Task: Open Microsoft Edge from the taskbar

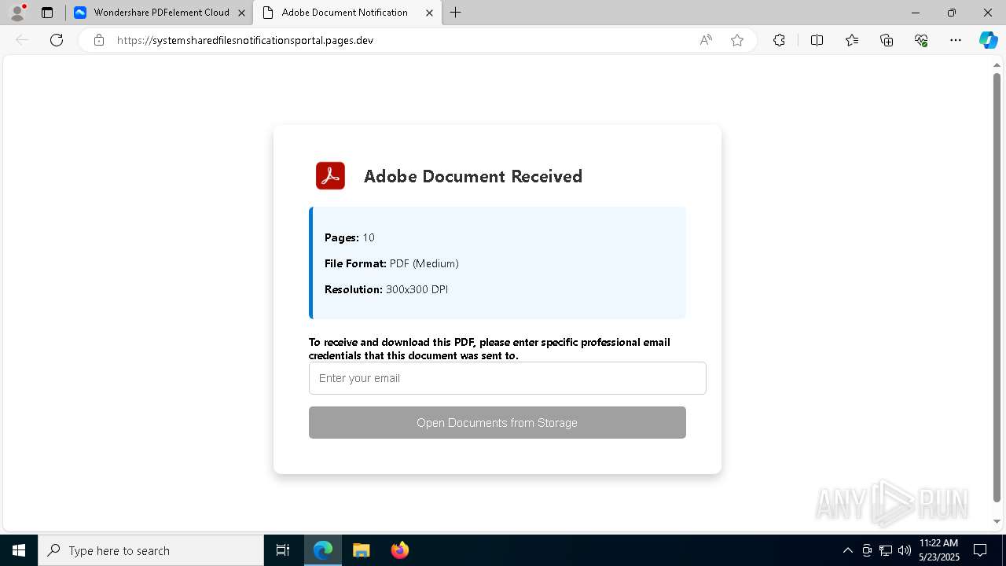Action: 323,550
